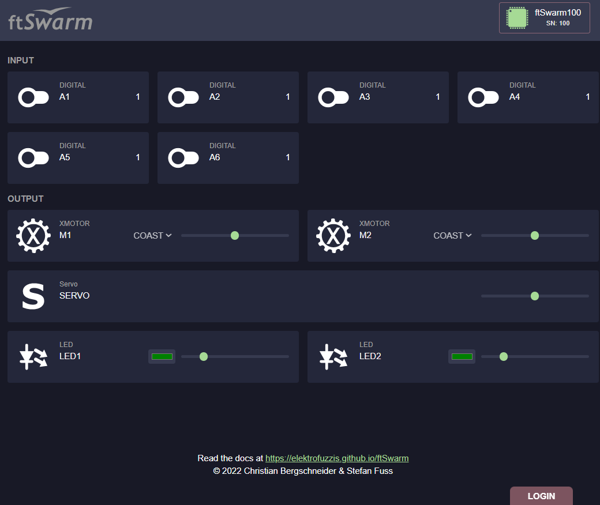This screenshot has width=600, height=505.
Task: Click the LED2 icon
Action: pos(333,356)
